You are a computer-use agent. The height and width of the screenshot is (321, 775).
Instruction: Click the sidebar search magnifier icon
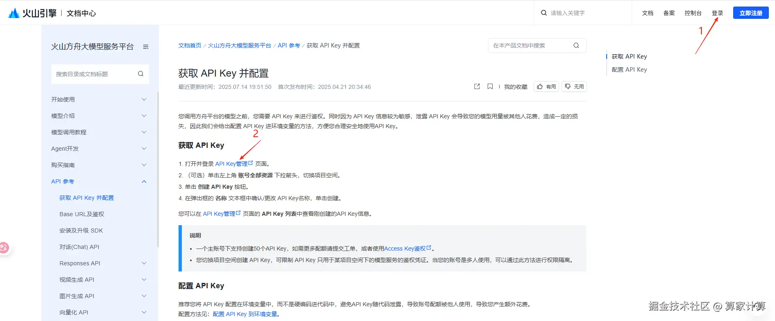coord(141,74)
